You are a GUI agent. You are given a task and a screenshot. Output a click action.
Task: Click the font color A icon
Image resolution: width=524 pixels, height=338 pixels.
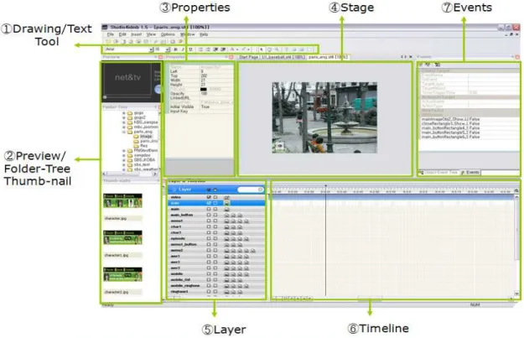pos(232,49)
